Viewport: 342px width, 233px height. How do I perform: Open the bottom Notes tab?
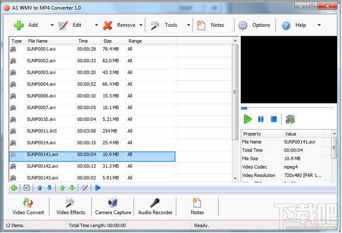coord(197,207)
